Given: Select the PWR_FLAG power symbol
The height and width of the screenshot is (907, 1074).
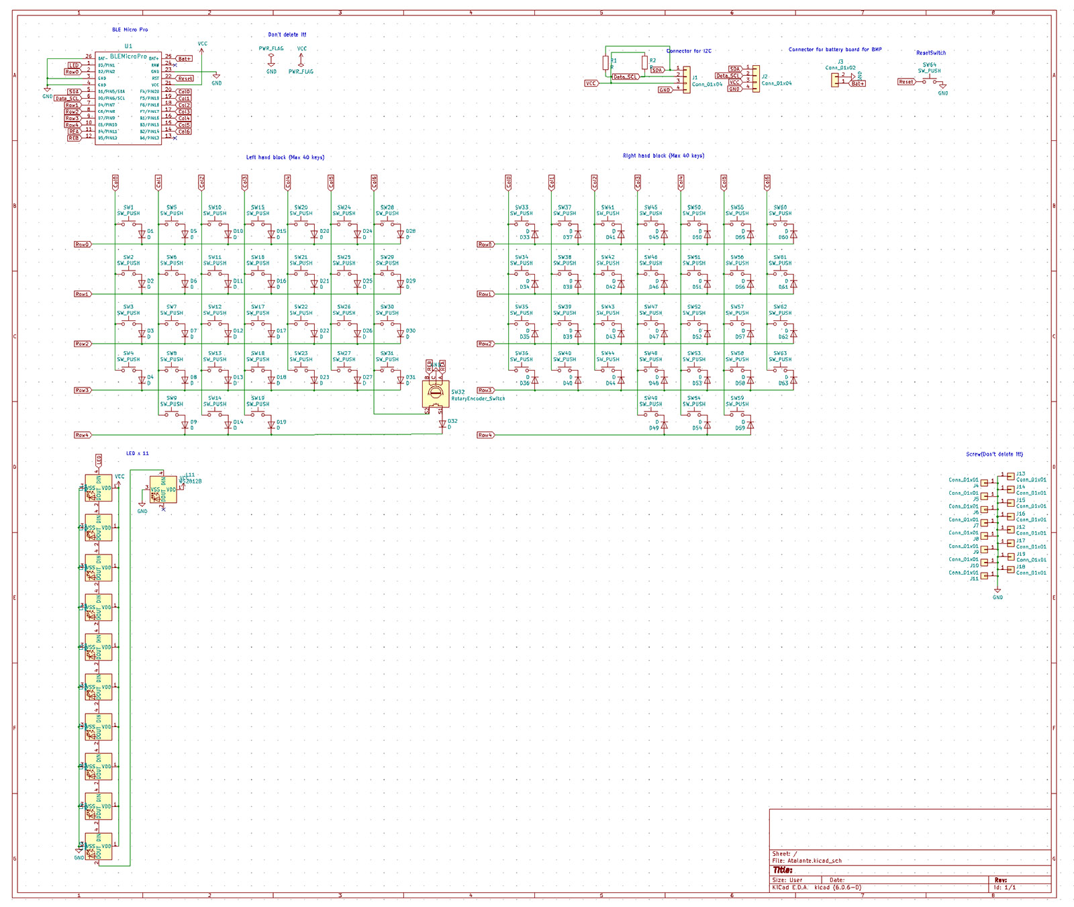Looking at the screenshot, I should point(271,55).
